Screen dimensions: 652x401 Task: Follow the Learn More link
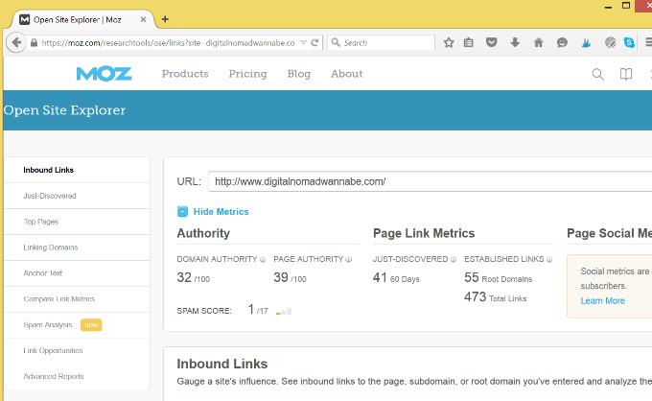click(x=602, y=300)
